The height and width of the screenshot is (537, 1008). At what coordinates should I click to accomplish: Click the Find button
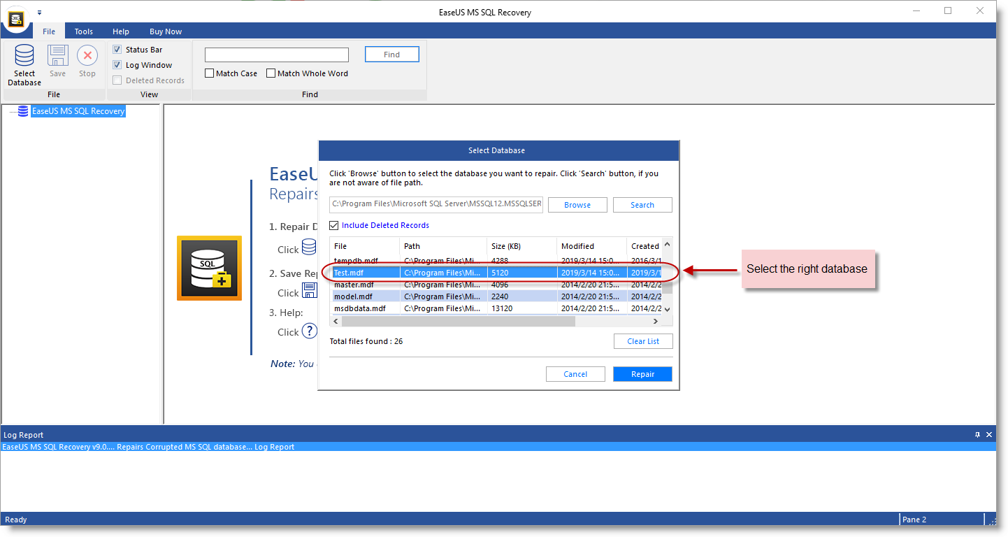[x=392, y=55]
